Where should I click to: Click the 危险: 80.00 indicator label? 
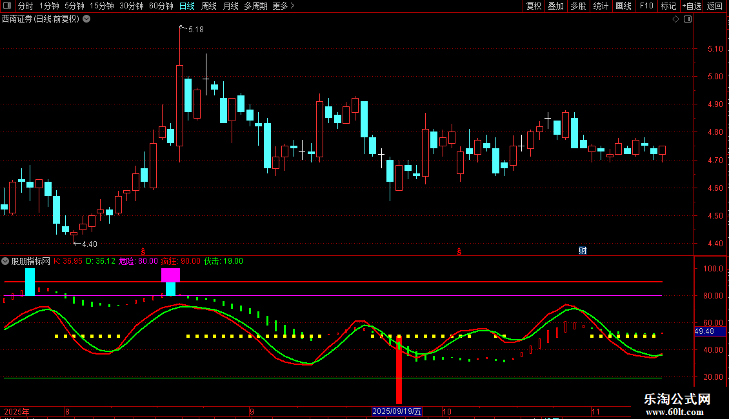click(138, 261)
